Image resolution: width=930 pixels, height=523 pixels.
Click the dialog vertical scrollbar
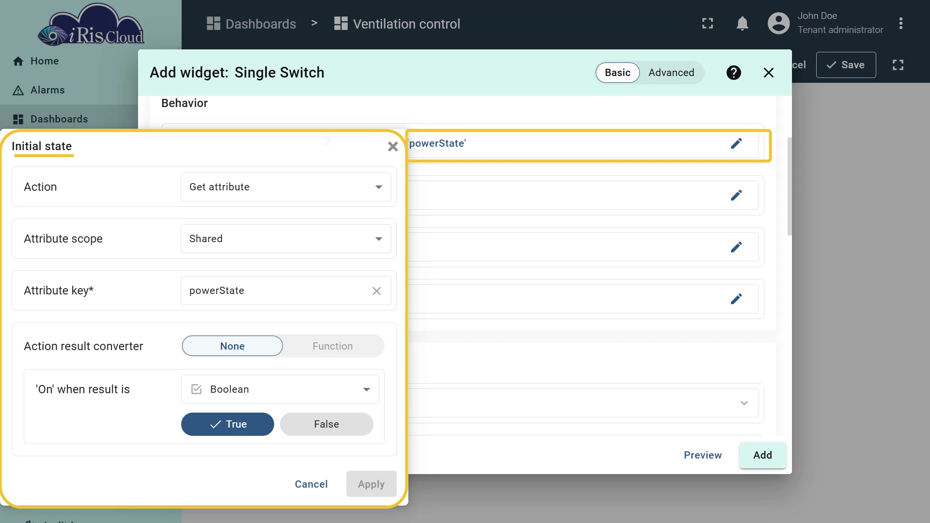pos(790,186)
